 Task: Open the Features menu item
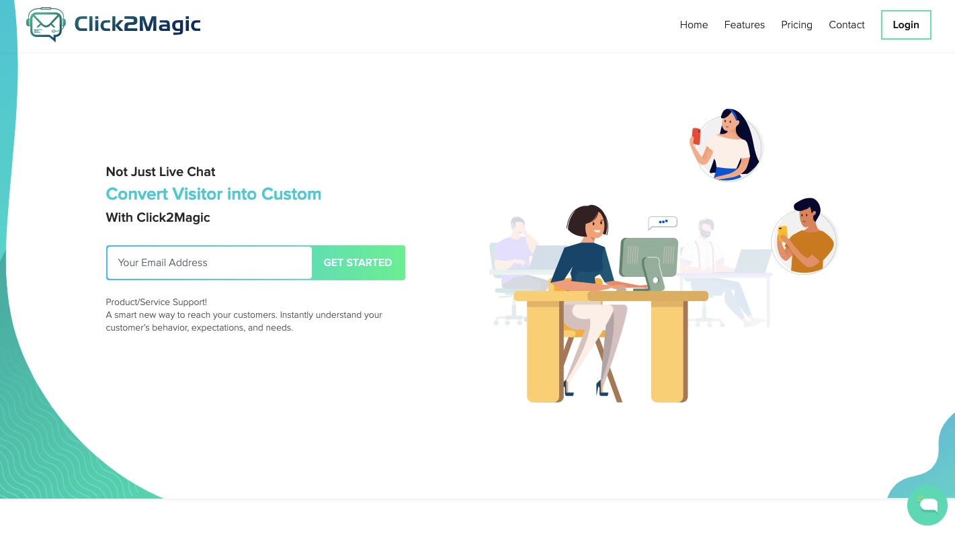(x=744, y=25)
